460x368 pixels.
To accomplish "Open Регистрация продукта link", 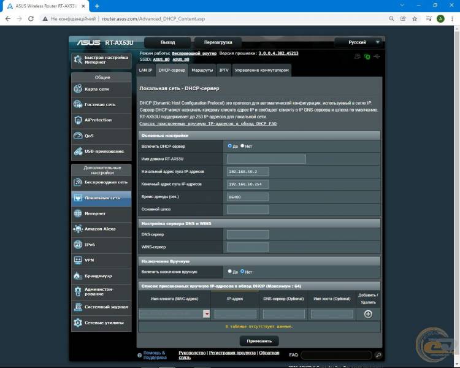I will 232,353.
